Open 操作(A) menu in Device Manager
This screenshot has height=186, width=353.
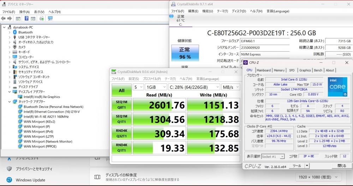25,12
